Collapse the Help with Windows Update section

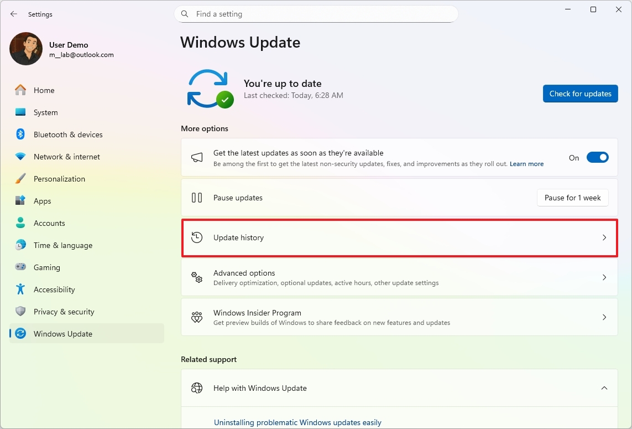(x=604, y=388)
